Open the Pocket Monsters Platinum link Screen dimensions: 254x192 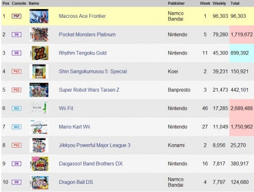coord(87,35)
